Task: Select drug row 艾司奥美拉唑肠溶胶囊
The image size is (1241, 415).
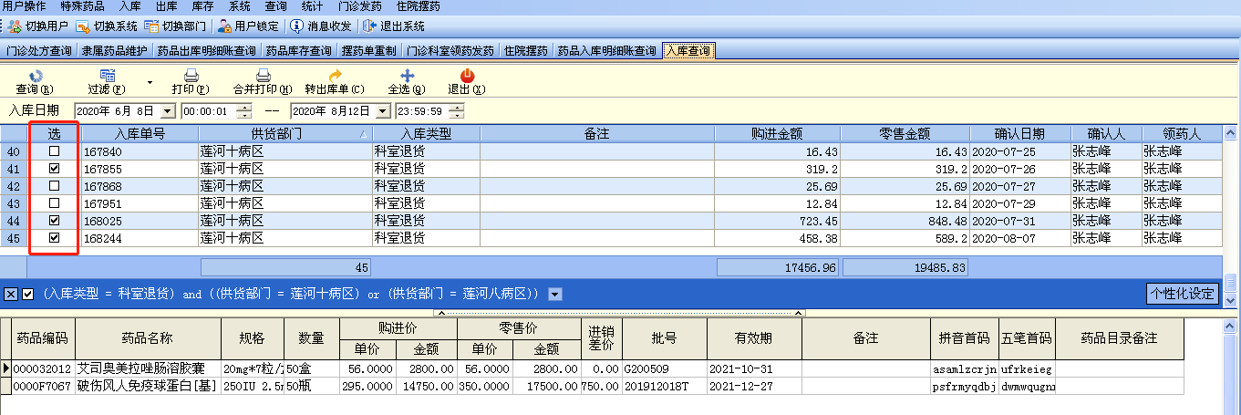Action: click(593, 368)
